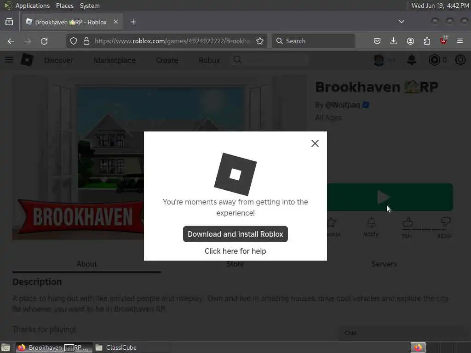Switch to Brookhaven RP taskbar window
The height and width of the screenshot is (353, 471).
pos(54,347)
